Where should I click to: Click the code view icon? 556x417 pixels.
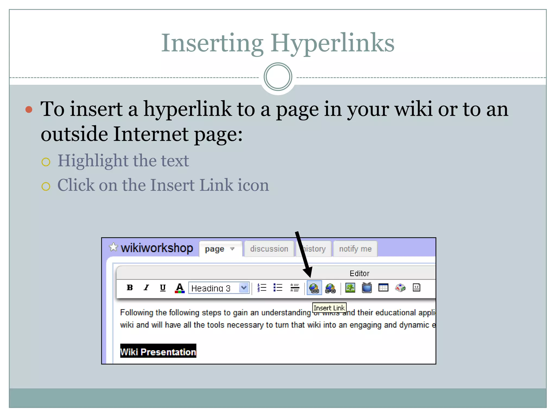(416, 288)
